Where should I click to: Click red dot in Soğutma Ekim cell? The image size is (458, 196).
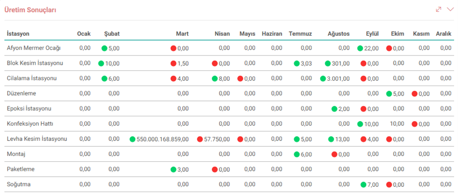pyautogui.click(x=389, y=185)
